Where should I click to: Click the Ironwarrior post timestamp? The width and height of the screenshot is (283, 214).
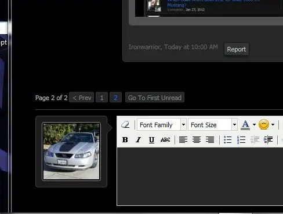[191, 47]
